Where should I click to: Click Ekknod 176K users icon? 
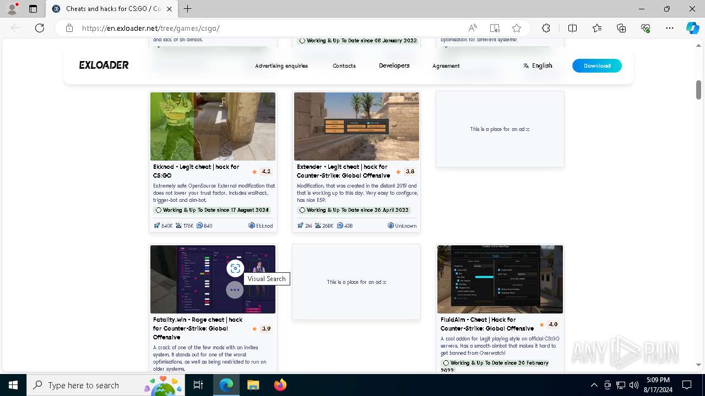(179, 226)
